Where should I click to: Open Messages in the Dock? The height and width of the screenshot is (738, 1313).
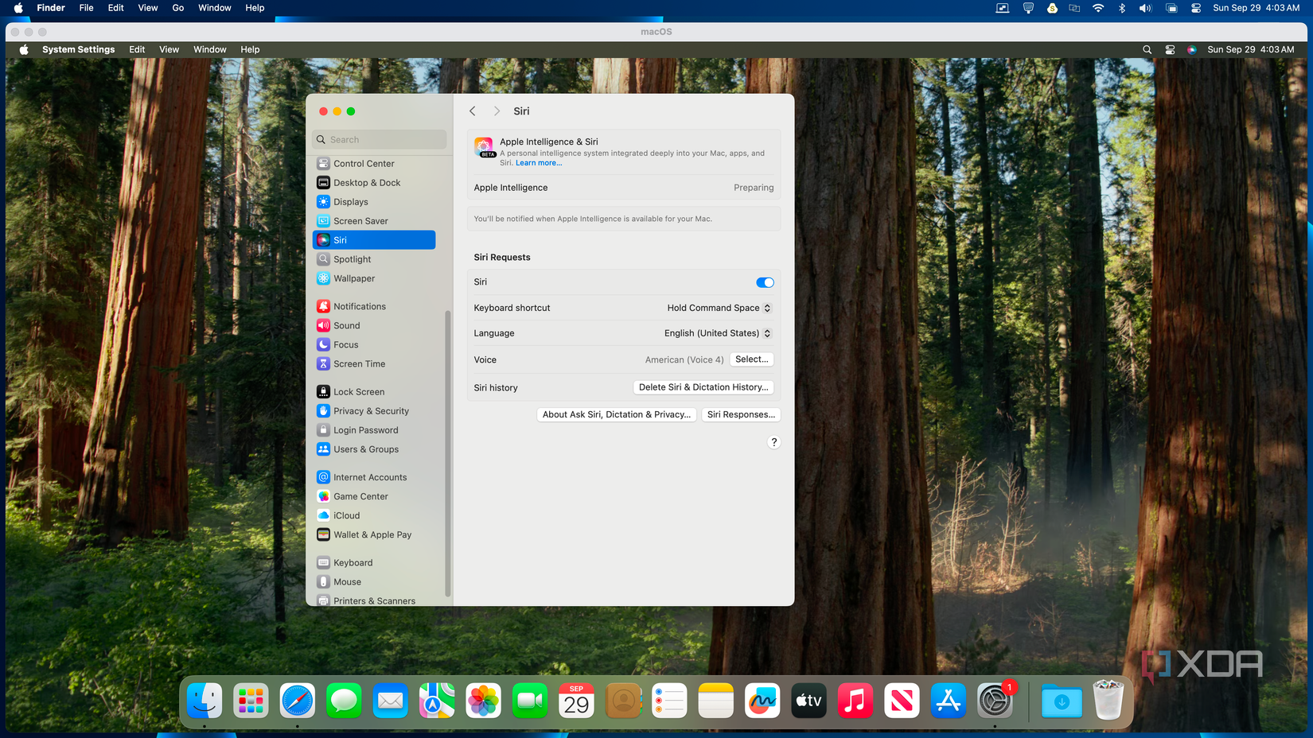(344, 701)
